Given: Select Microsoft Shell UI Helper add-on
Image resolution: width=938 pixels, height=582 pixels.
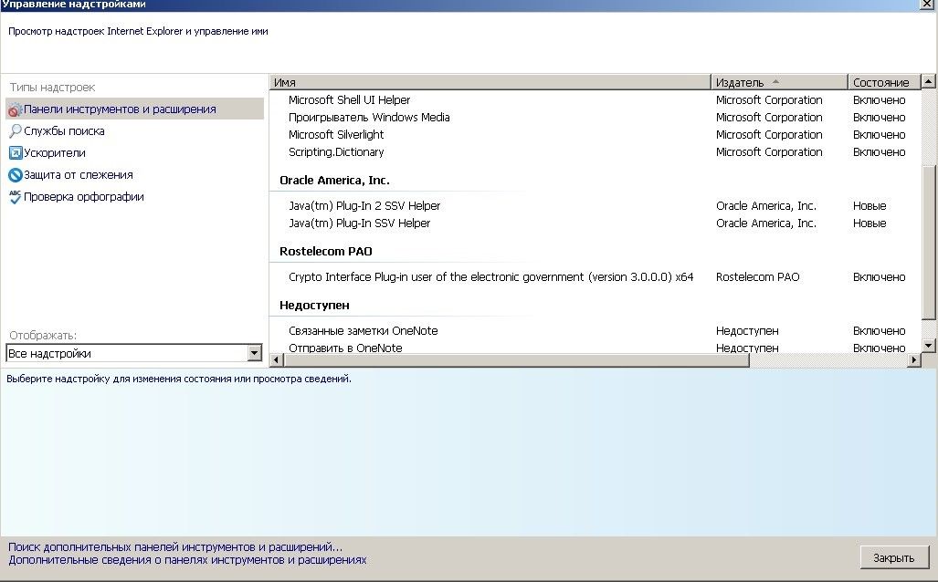Looking at the screenshot, I should (x=595, y=99).
